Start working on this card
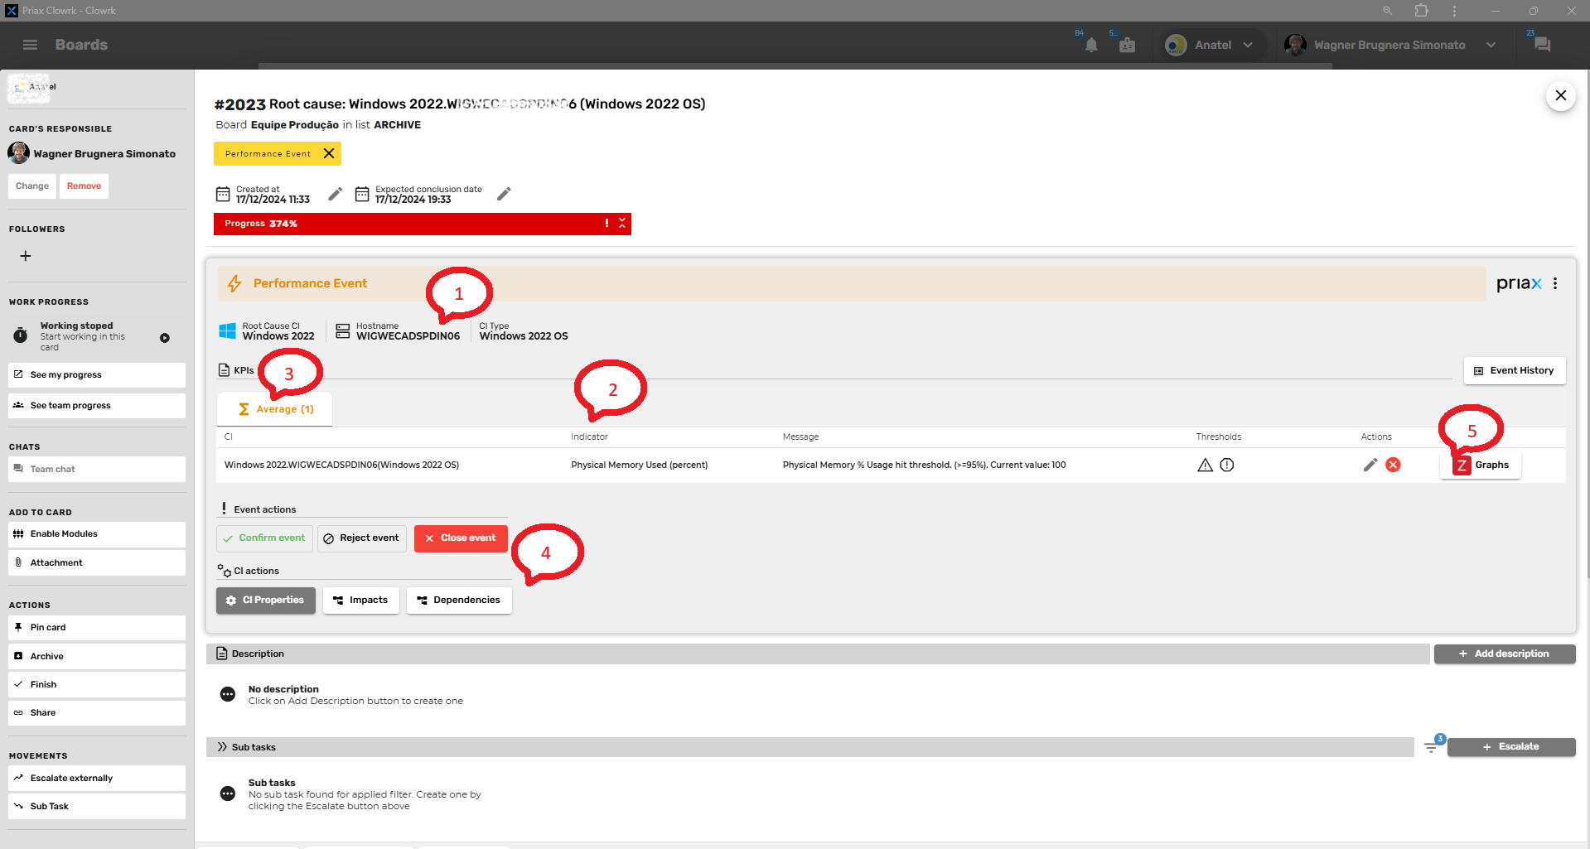This screenshot has height=849, width=1590. (x=165, y=338)
